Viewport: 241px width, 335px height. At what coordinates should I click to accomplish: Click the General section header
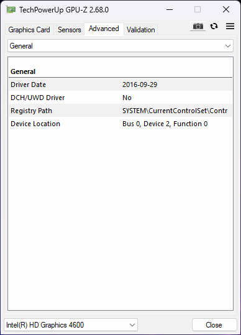pos(23,71)
